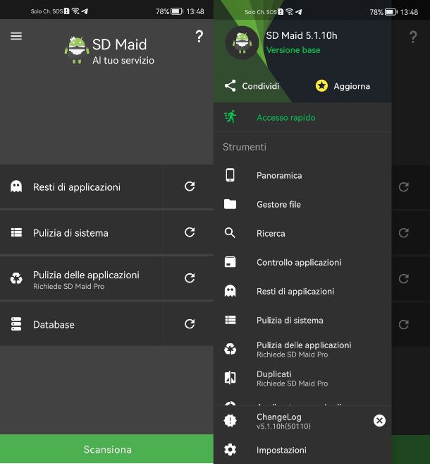
Task: Open Pulizia di sistema from the drawer
Action: [302, 320]
